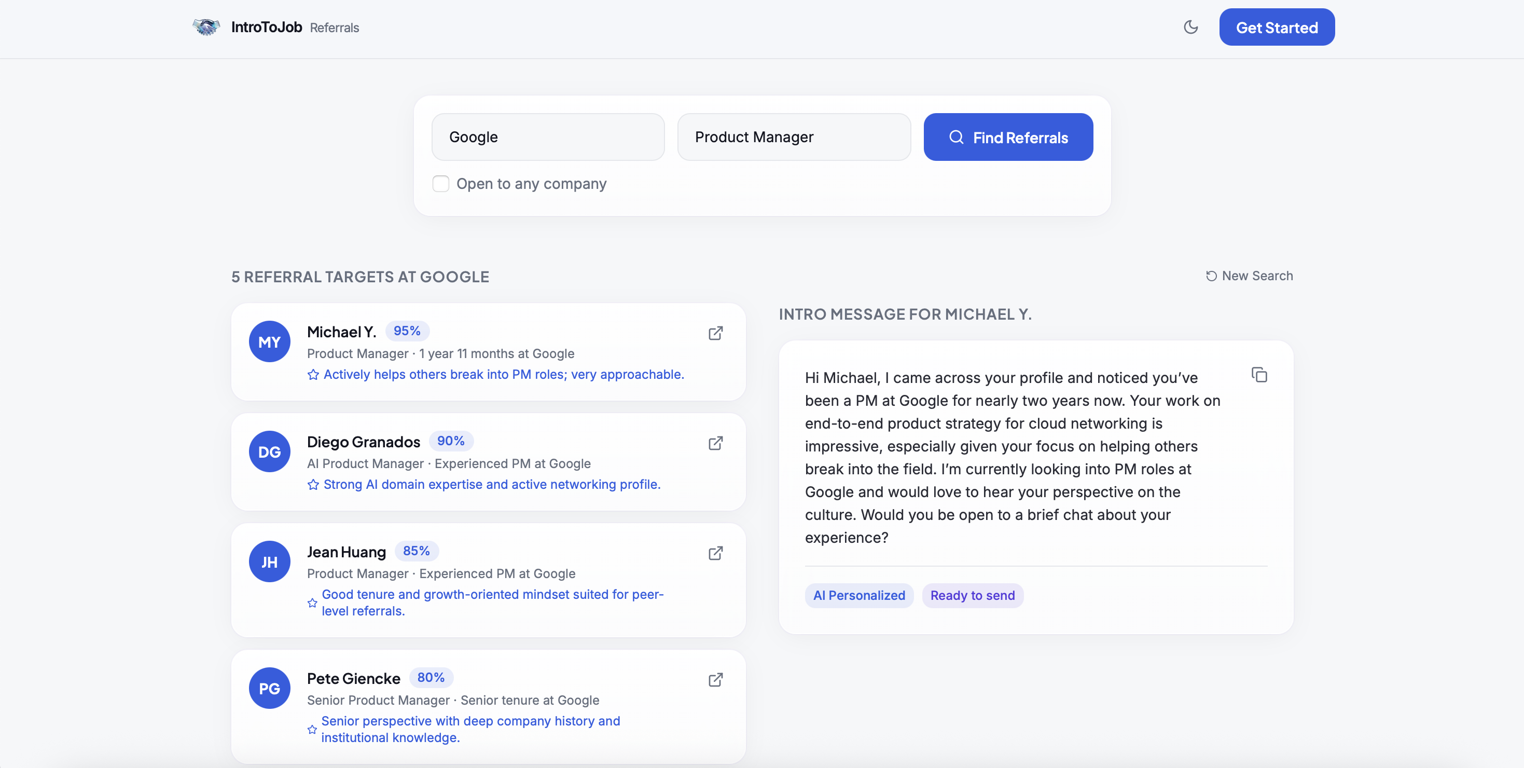Click the Get Started button
The width and height of the screenshot is (1524, 768).
coord(1276,27)
